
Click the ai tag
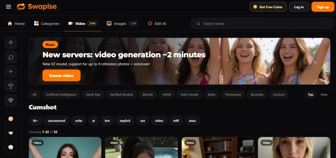(x=94, y=121)
